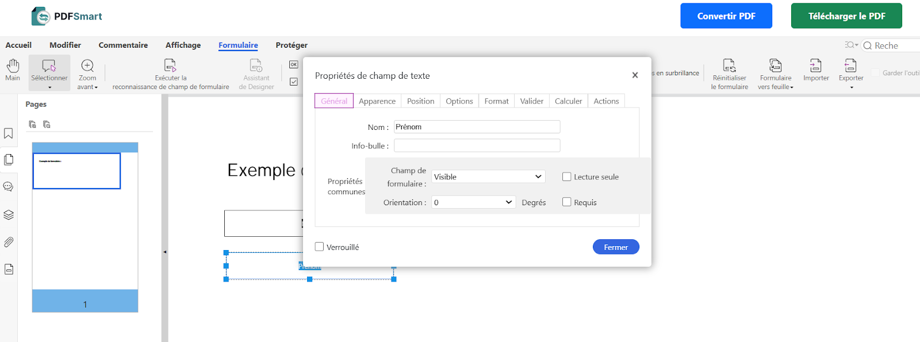Click the Nom input field containing Prénom
This screenshot has height=342, width=920.
(x=477, y=126)
